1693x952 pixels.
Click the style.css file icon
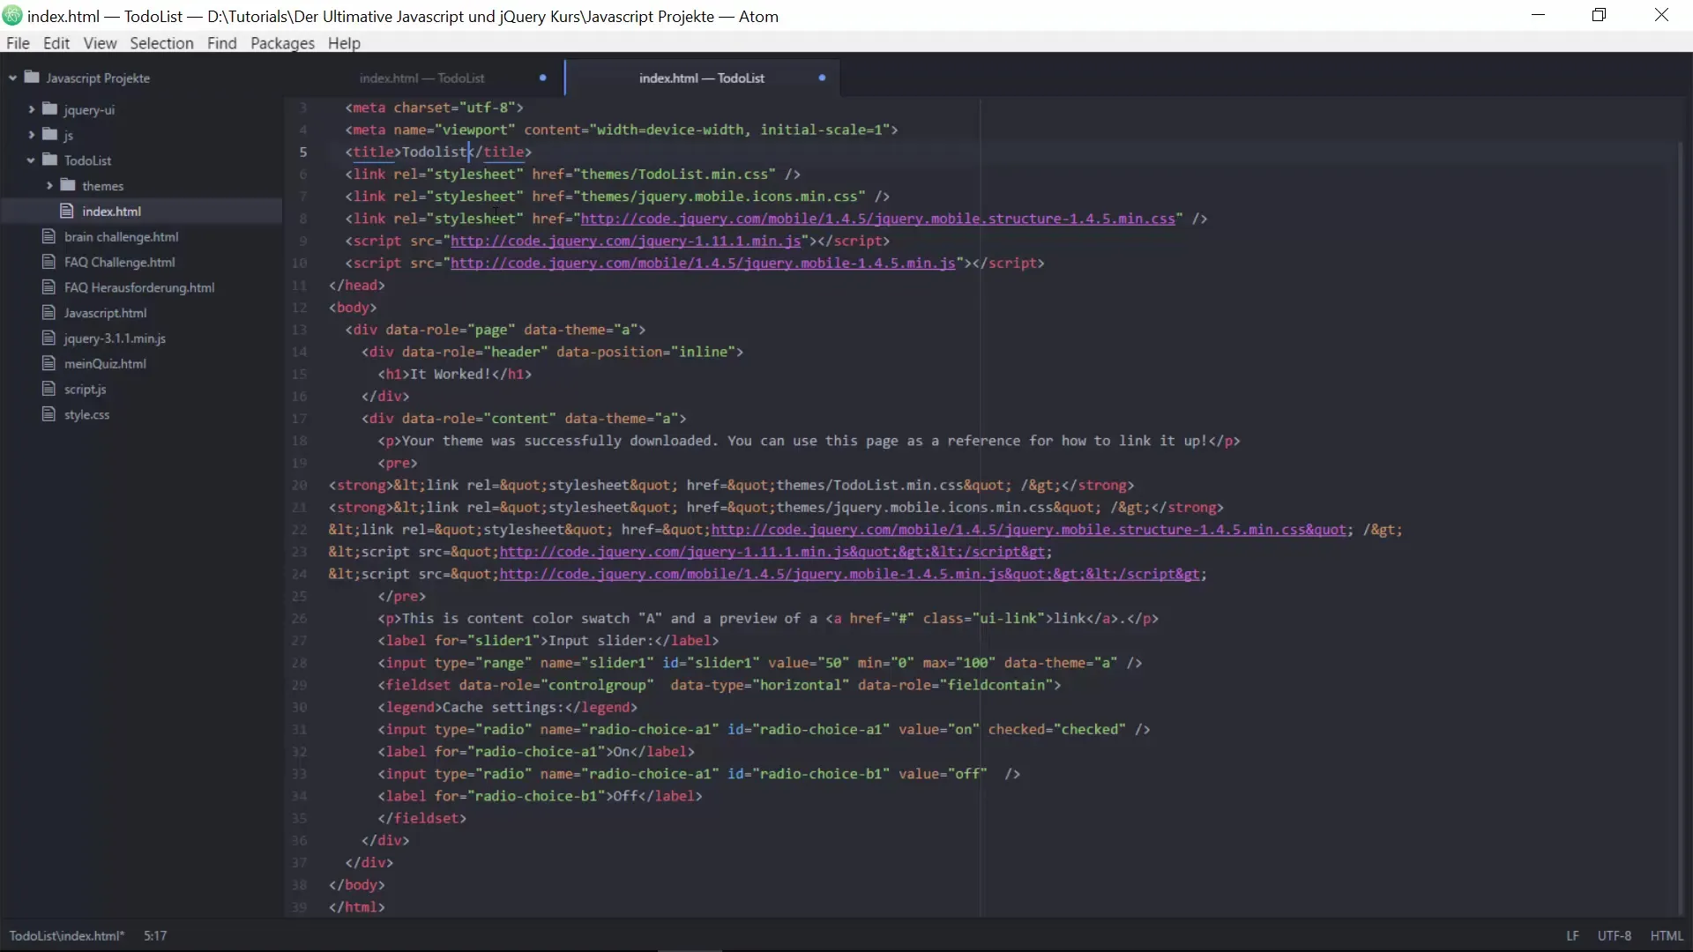48,414
